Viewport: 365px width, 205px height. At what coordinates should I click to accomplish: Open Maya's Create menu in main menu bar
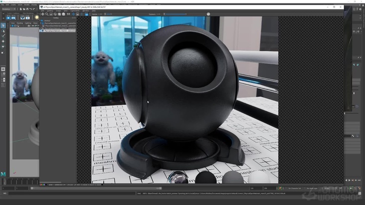(13, 4)
